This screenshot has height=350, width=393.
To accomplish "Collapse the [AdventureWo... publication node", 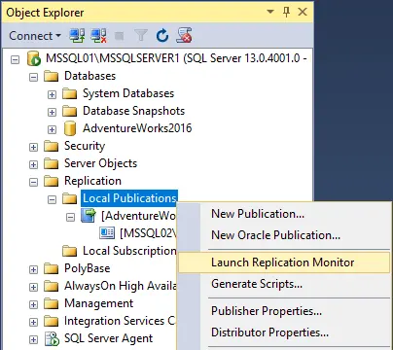I will (70, 217).
